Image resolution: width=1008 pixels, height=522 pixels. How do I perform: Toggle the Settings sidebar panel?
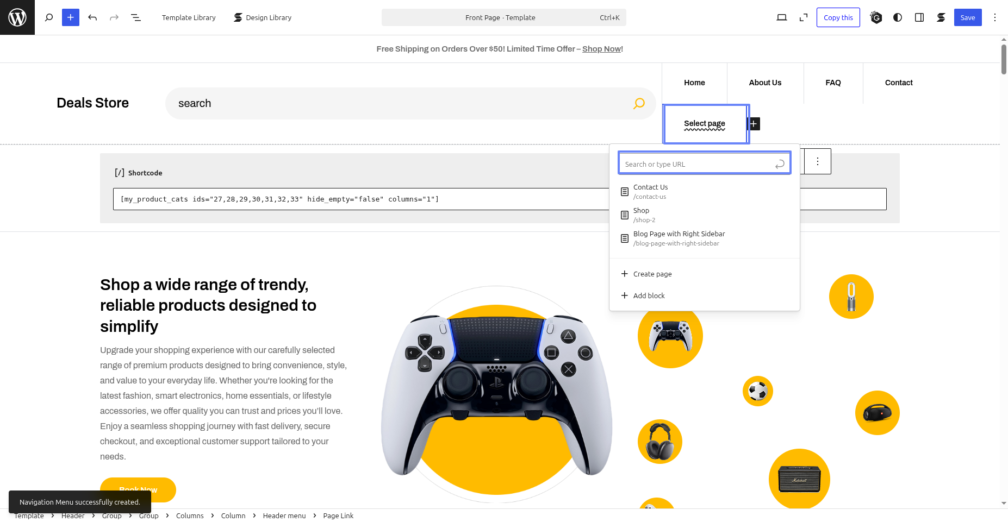[919, 17]
